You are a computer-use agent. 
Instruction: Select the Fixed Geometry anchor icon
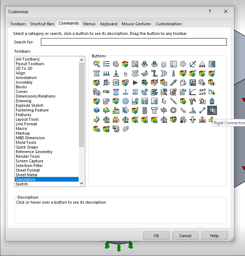click(193, 64)
